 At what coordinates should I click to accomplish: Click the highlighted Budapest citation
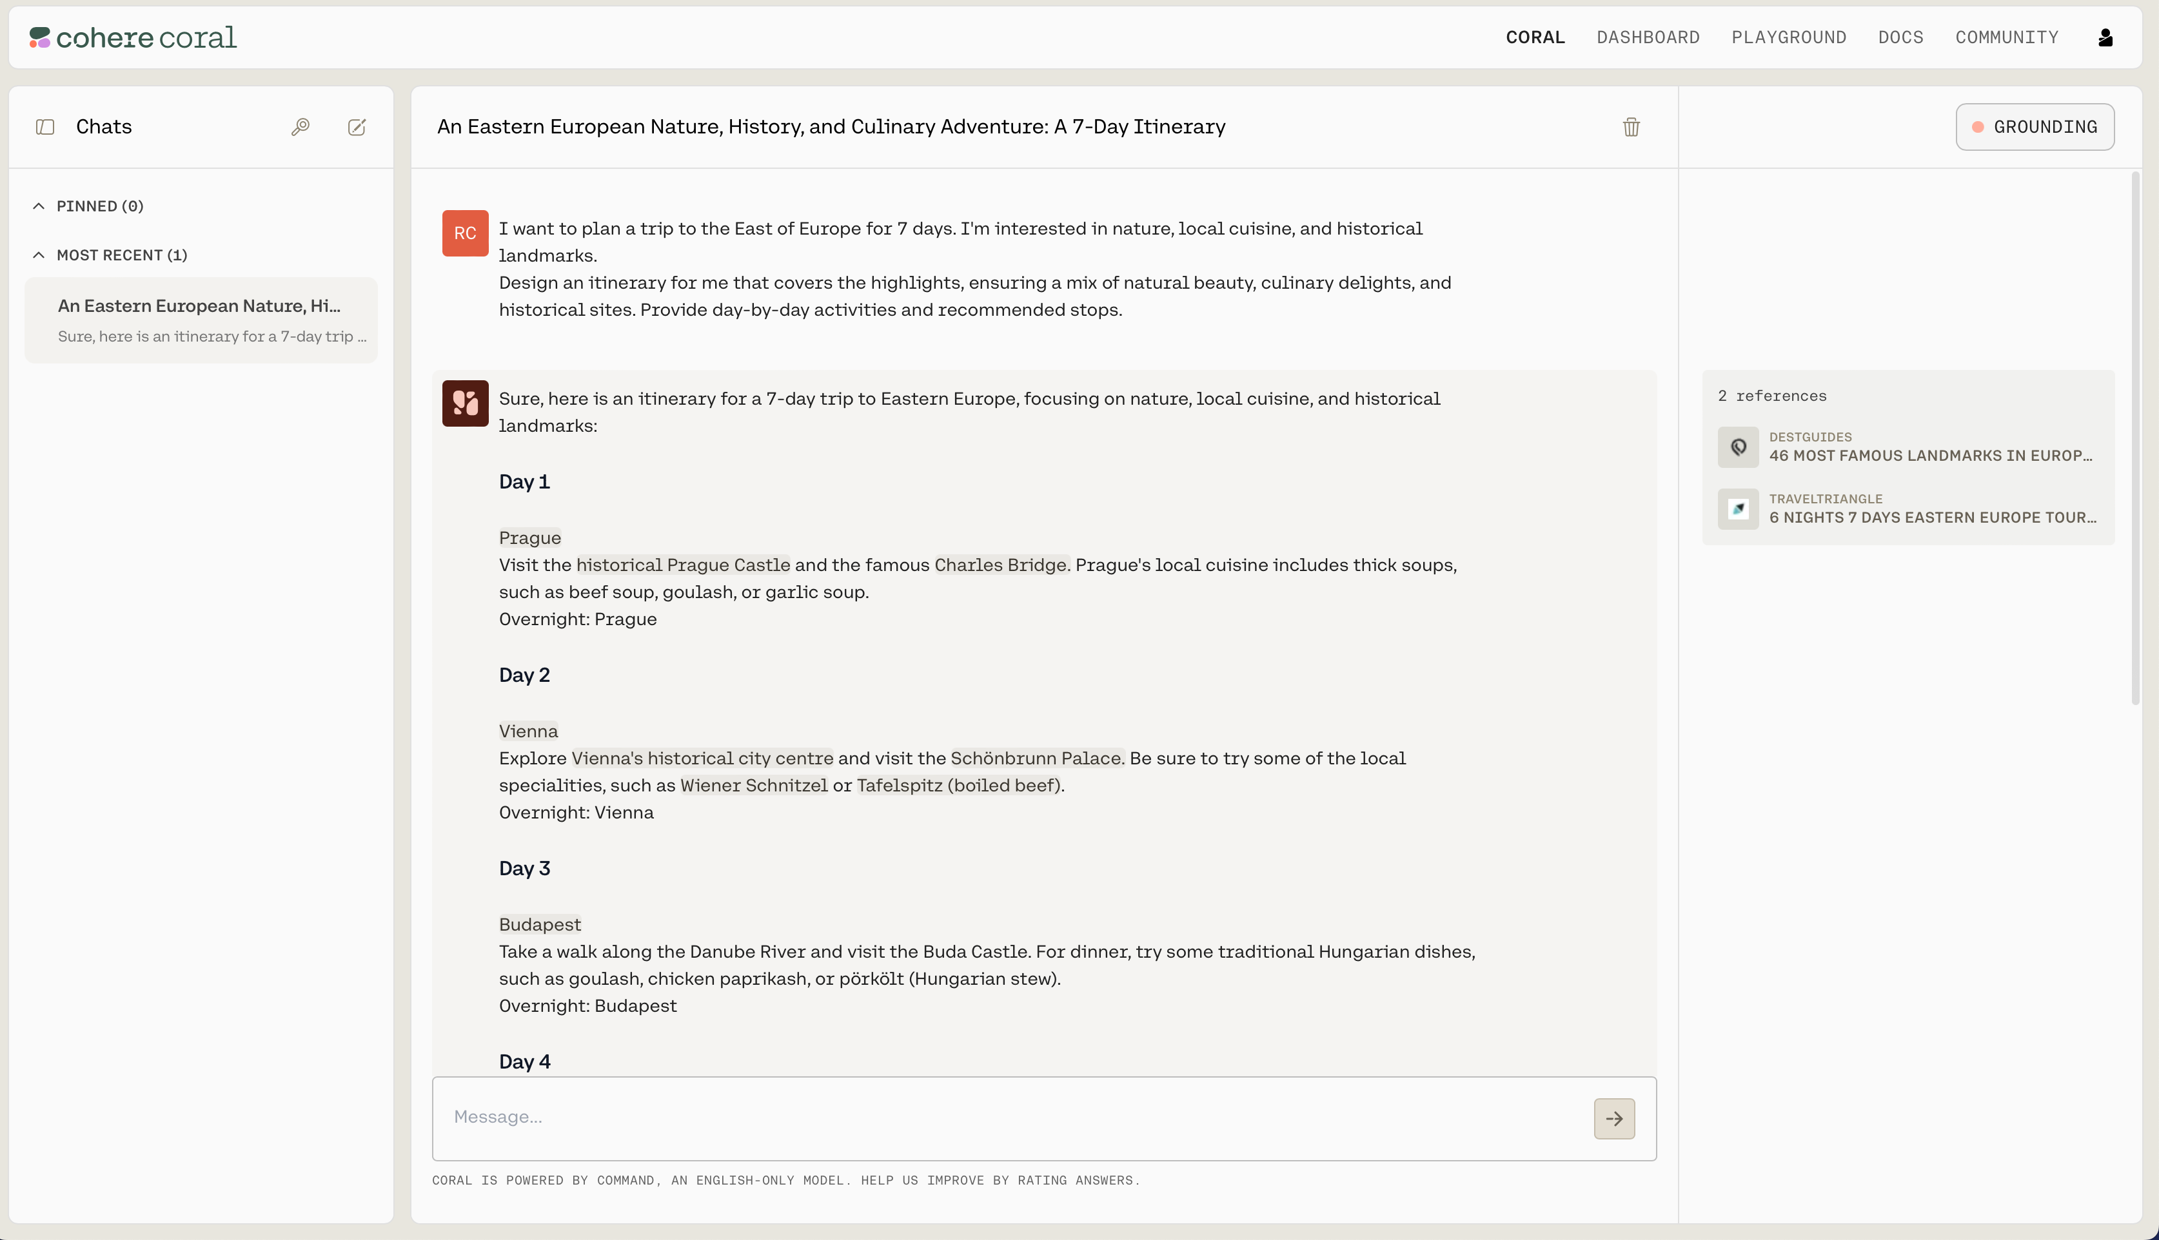click(540, 925)
